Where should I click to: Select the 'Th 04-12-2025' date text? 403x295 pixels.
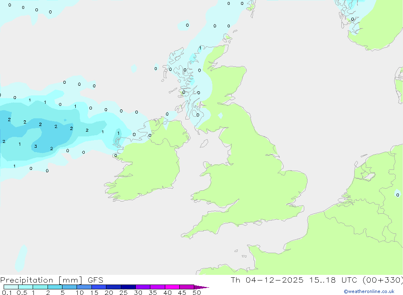point(267,280)
